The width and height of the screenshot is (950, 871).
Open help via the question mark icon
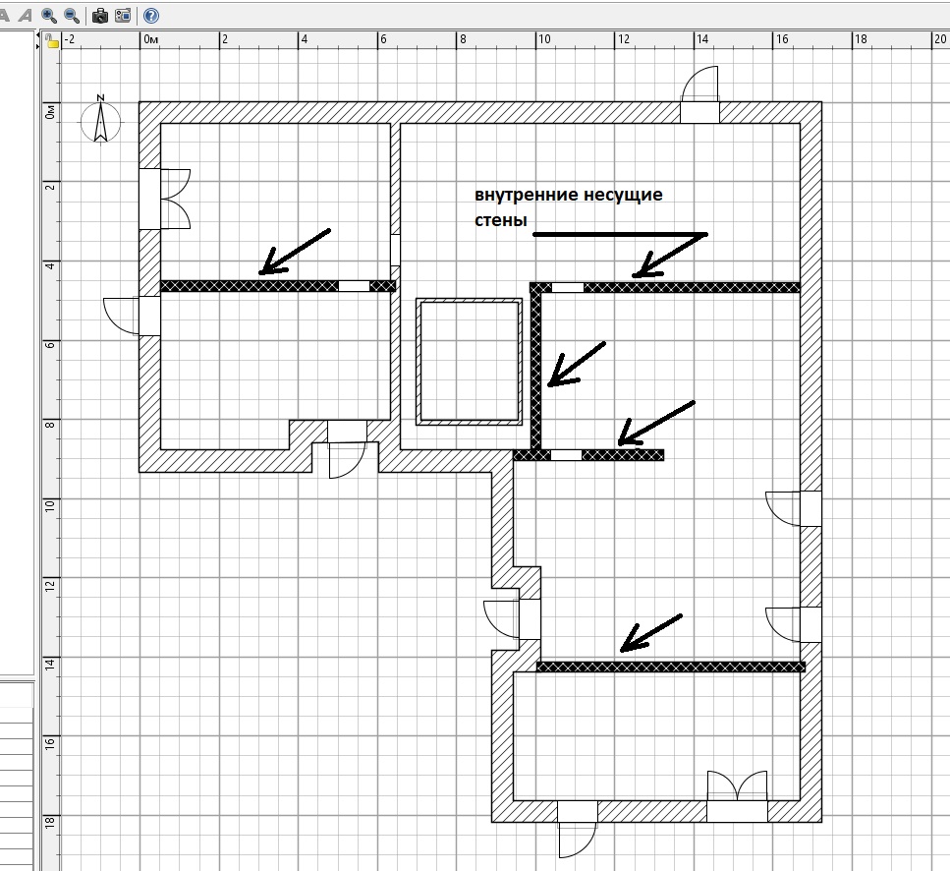(x=151, y=15)
